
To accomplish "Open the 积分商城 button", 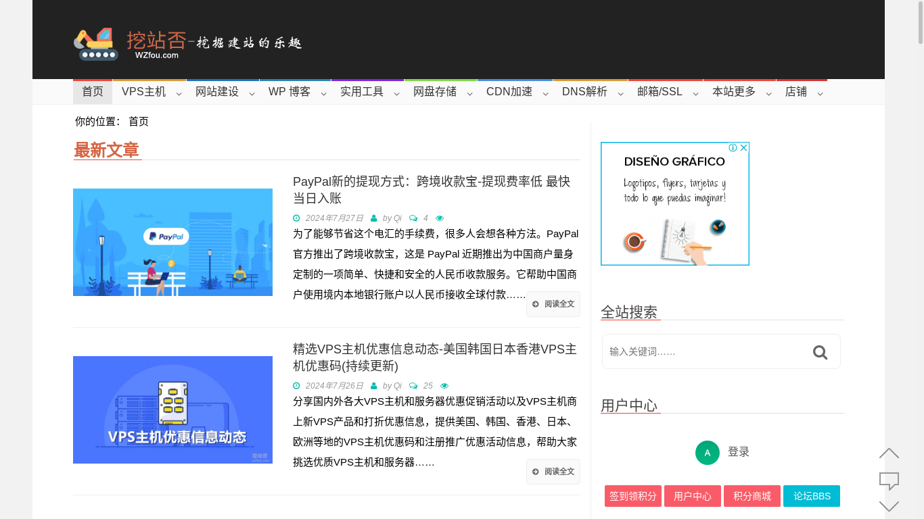I will pos(752,496).
